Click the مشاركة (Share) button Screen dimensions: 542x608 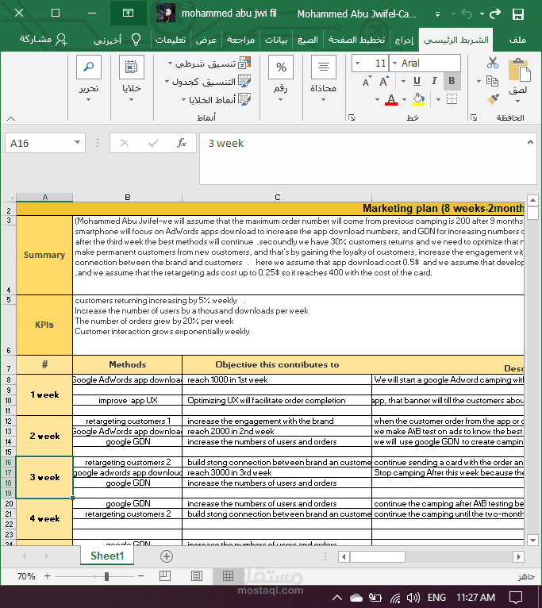44,39
